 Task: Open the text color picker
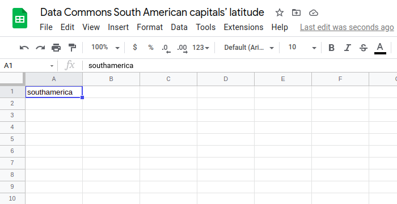[x=380, y=48]
